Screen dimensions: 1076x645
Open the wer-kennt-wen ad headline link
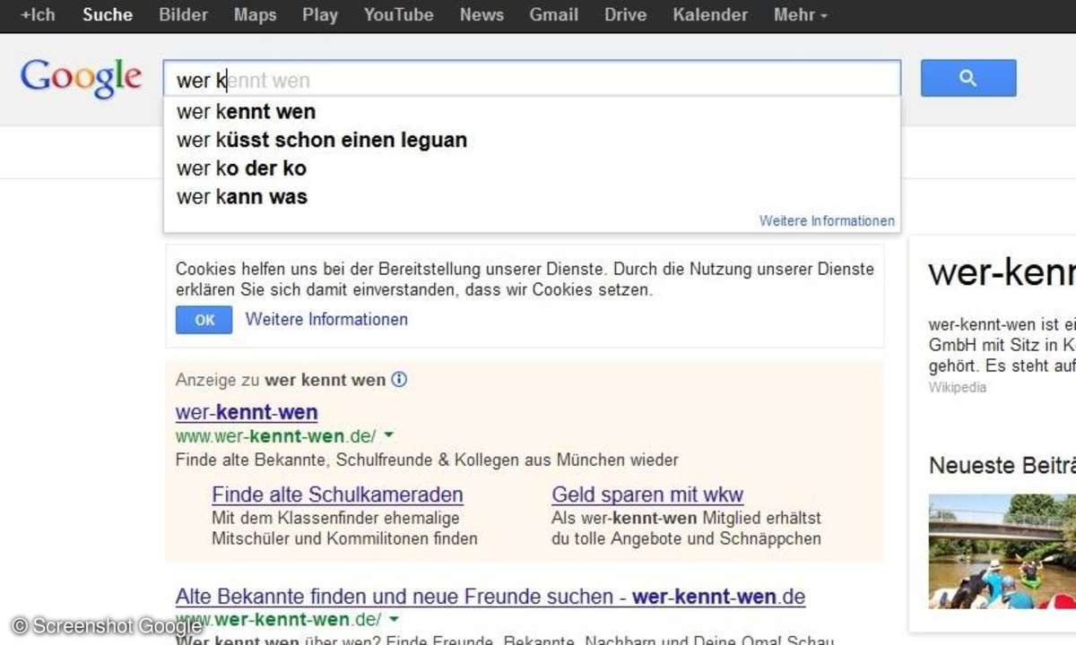coord(247,412)
